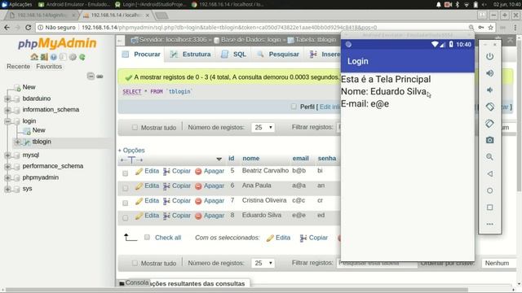The image size is (522, 293).
Task: Check the Perfil checkbox
Action: [x=294, y=107]
